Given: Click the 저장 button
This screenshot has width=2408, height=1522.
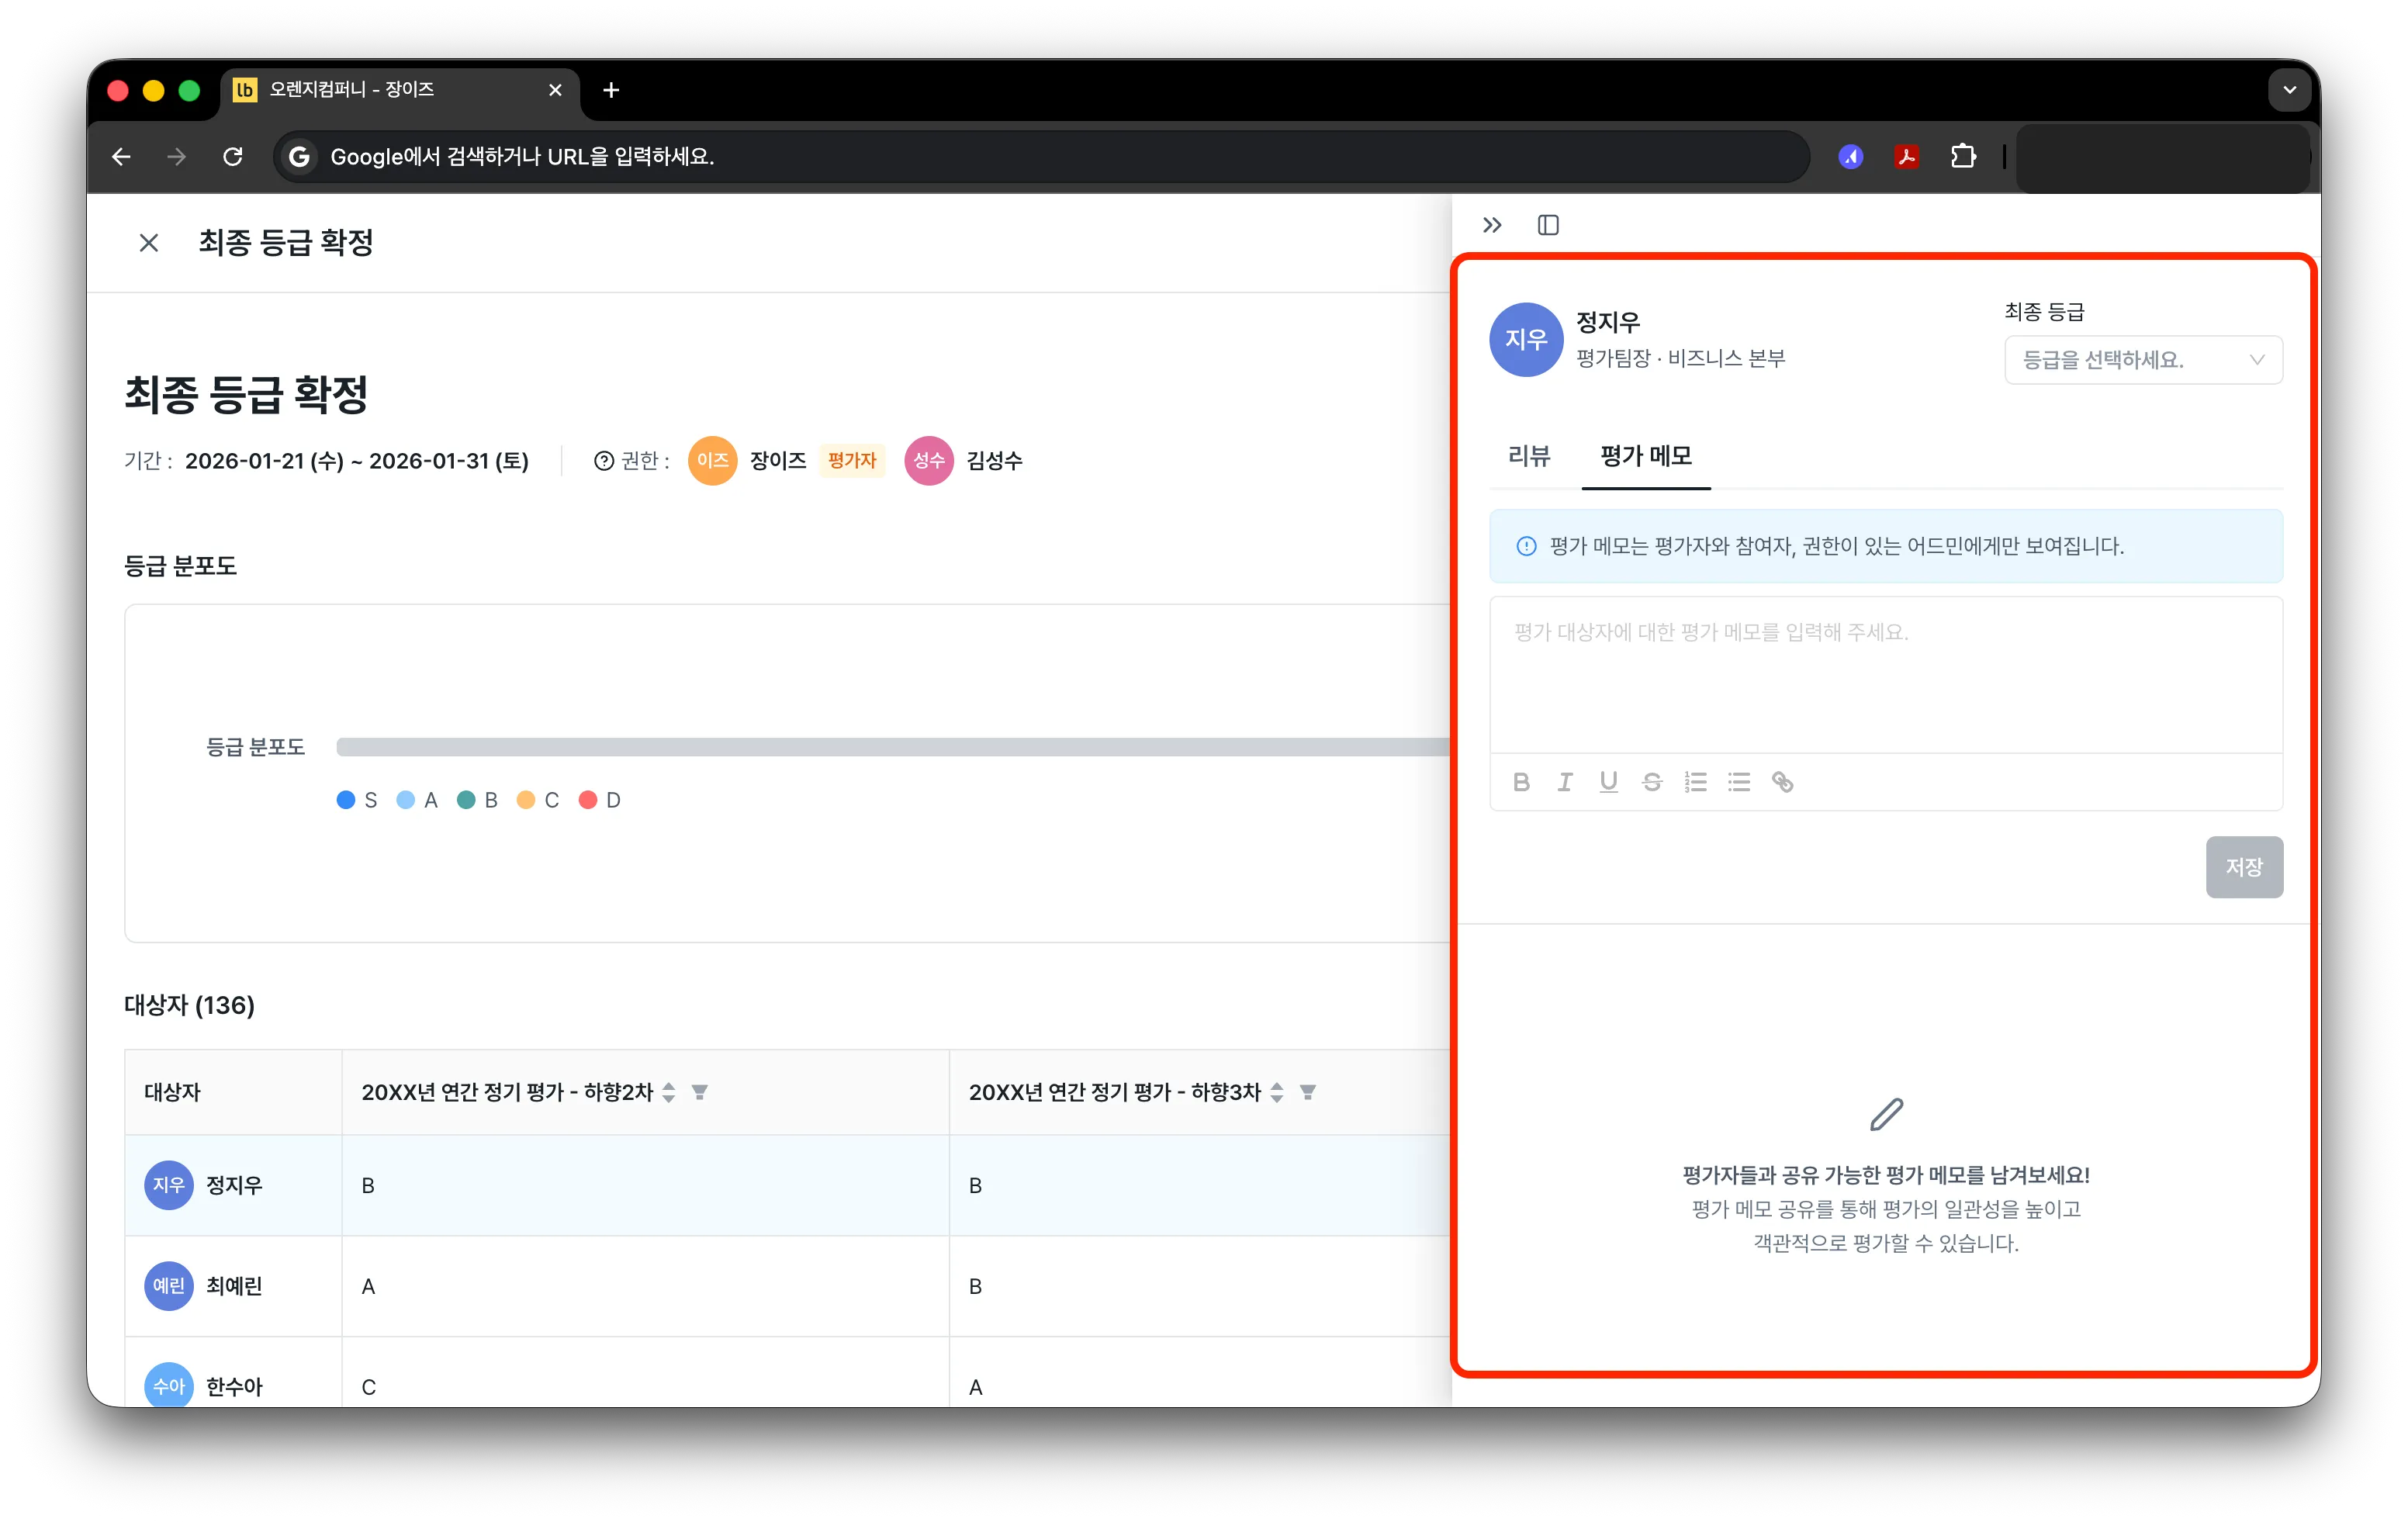Looking at the screenshot, I should pyautogui.click(x=2244, y=867).
